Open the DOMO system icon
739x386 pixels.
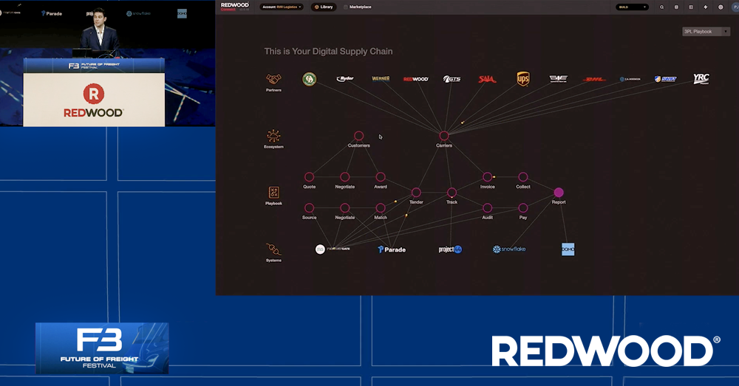pyautogui.click(x=568, y=249)
